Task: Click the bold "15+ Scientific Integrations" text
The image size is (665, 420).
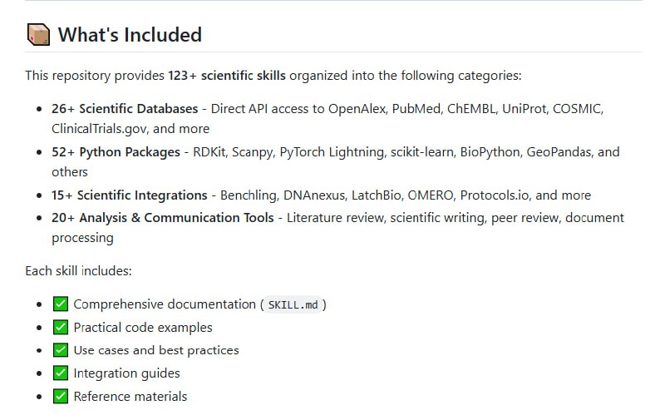Action: coord(129,195)
